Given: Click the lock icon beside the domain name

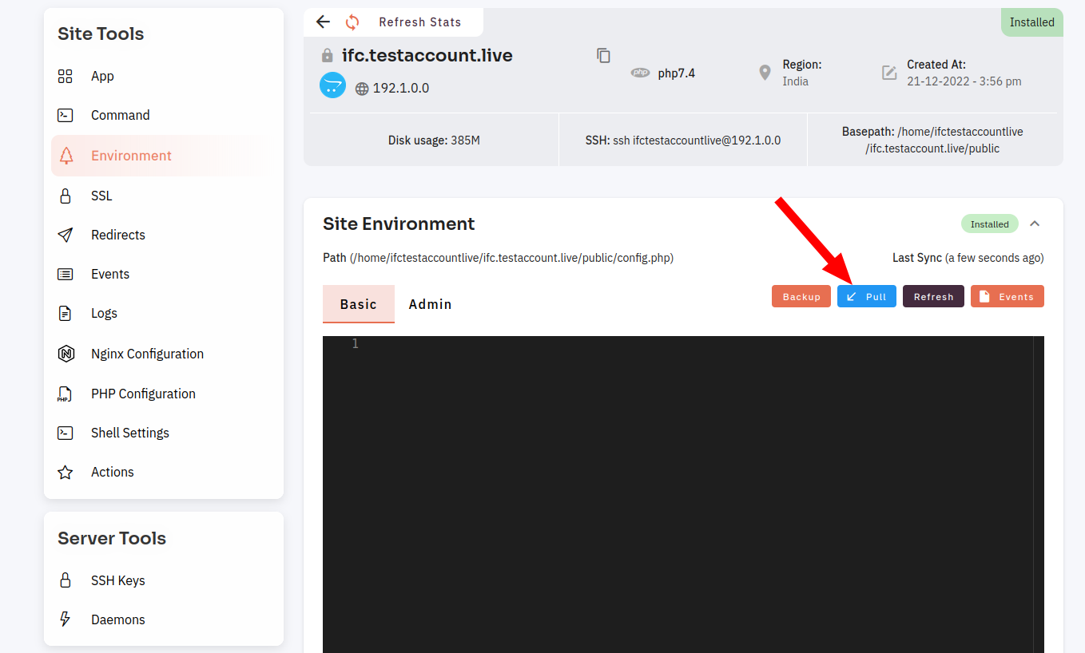Looking at the screenshot, I should (327, 56).
